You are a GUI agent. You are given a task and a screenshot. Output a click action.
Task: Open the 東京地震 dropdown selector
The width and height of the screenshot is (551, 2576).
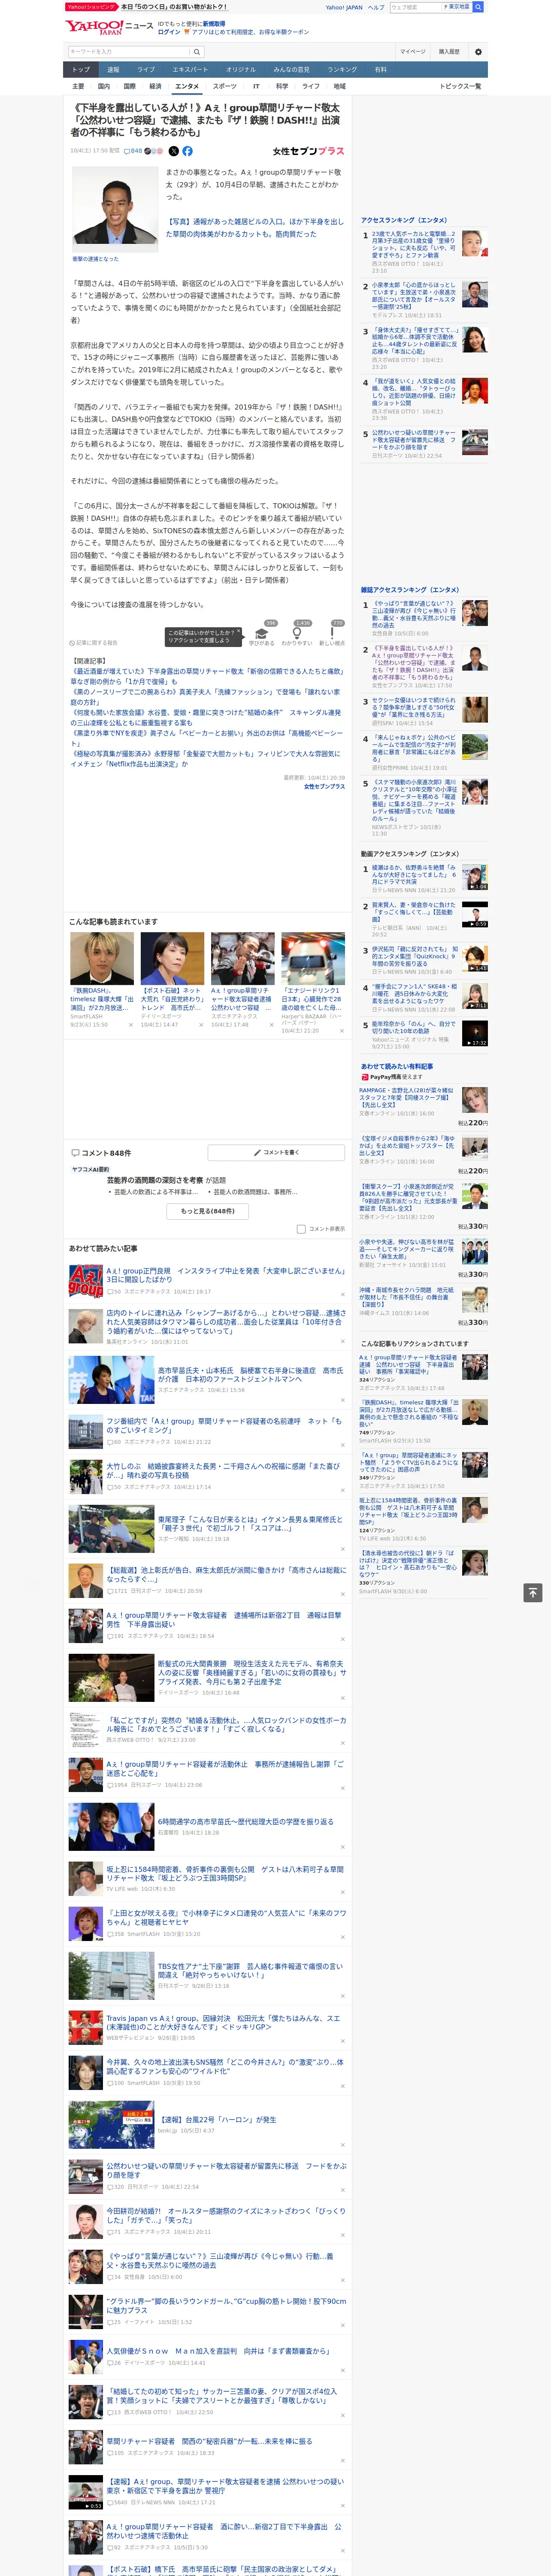(457, 7)
